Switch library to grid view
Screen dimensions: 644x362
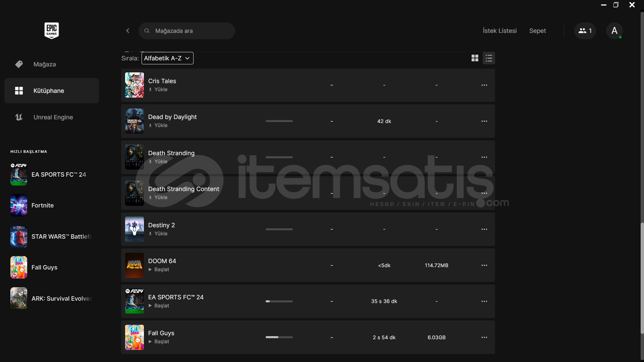[475, 58]
